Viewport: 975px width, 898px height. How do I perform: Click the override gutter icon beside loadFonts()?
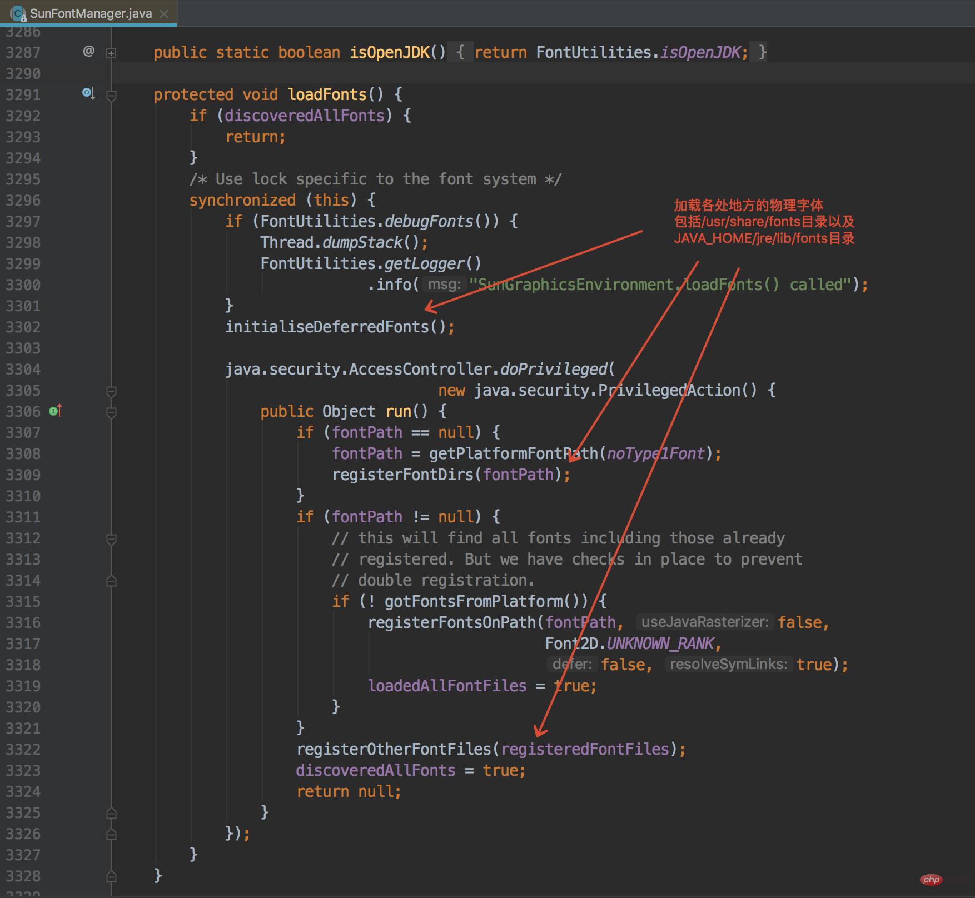(x=88, y=93)
